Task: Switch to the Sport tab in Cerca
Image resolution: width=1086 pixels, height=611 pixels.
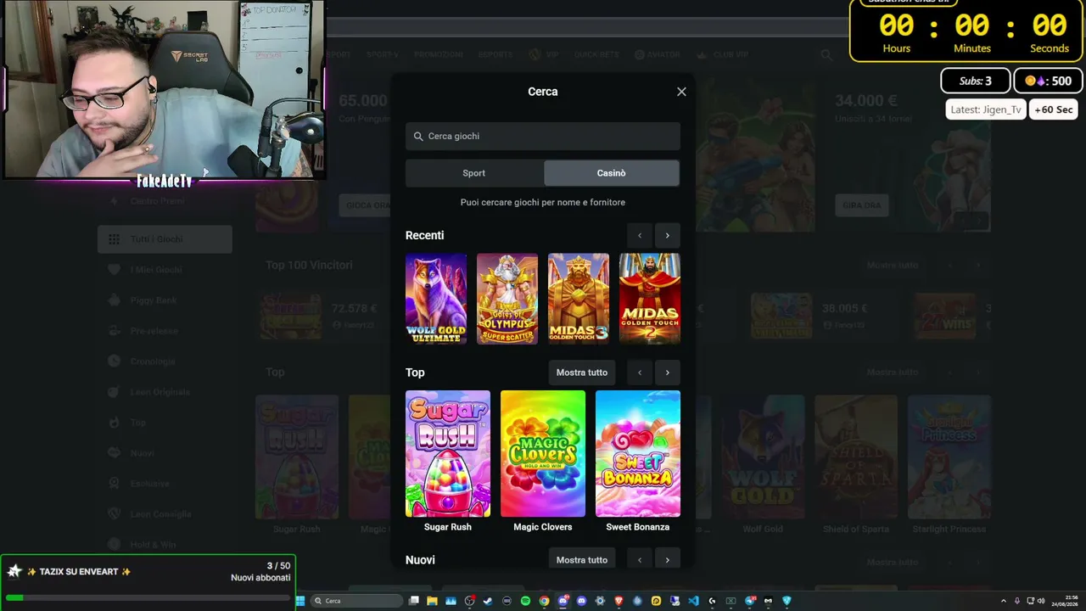Action: pyautogui.click(x=474, y=173)
